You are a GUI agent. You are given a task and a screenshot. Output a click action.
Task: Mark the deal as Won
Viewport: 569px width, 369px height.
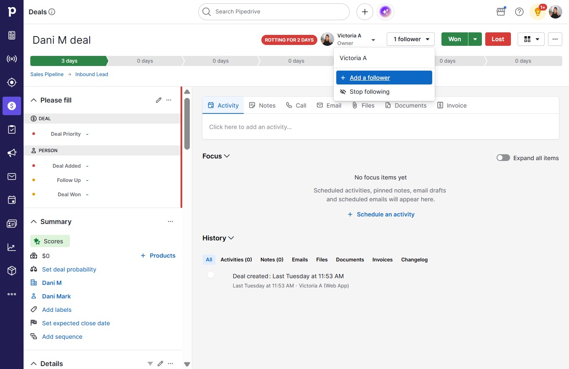[x=455, y=39]
